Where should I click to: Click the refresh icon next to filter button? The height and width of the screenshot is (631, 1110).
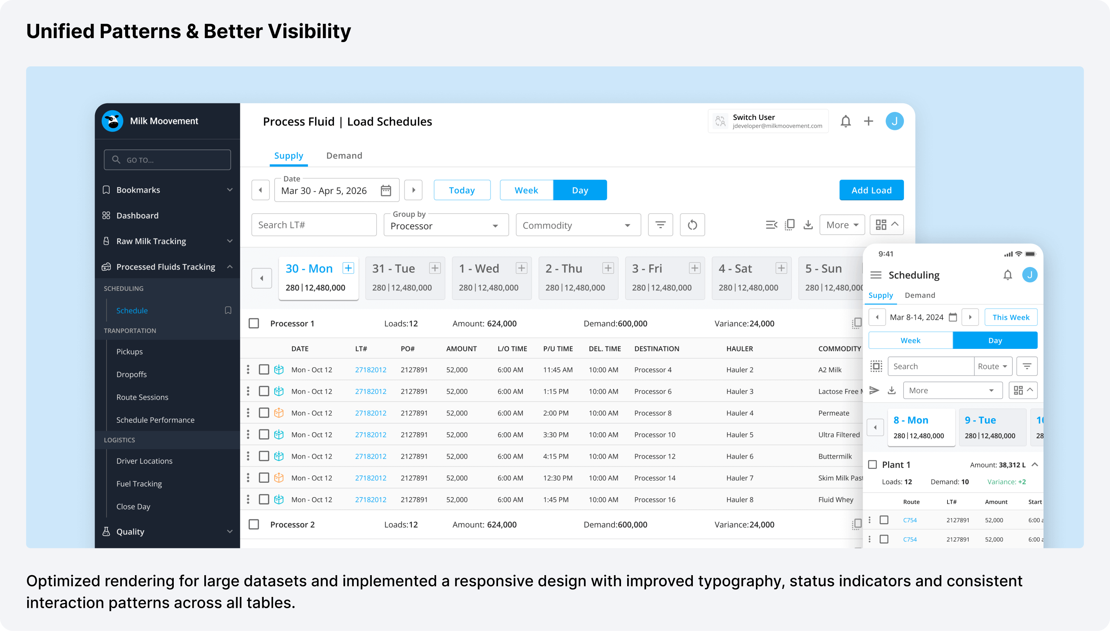(x=692, y=225)
